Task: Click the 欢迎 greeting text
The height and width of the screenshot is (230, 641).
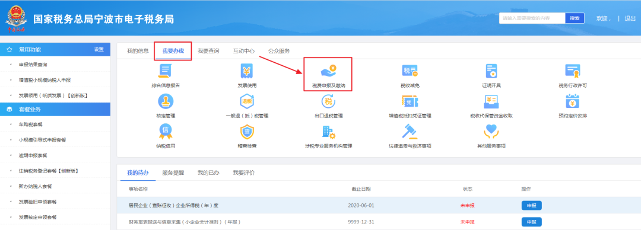Action: [x=604, y=18]
